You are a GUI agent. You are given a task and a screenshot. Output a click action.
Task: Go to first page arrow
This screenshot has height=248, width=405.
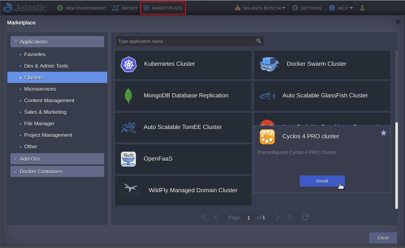click(204, 217)
